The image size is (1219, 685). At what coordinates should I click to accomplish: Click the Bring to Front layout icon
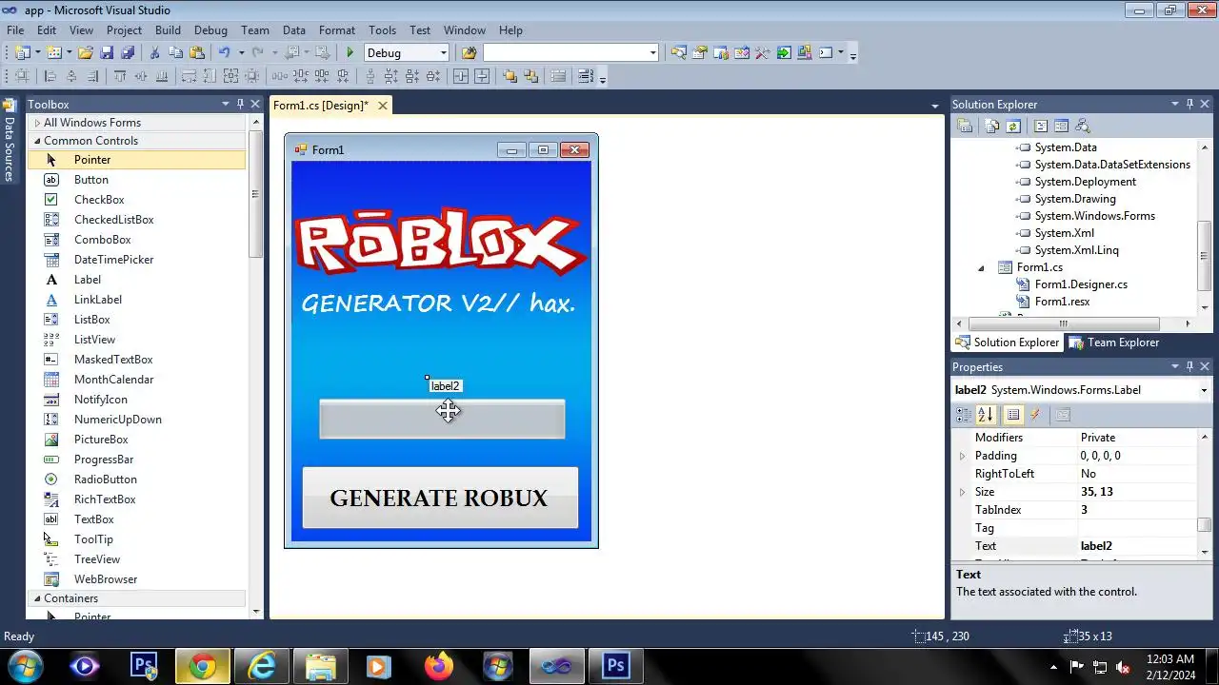click(510, 76)
